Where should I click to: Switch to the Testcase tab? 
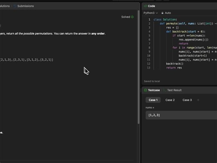[x=154, y=90]
